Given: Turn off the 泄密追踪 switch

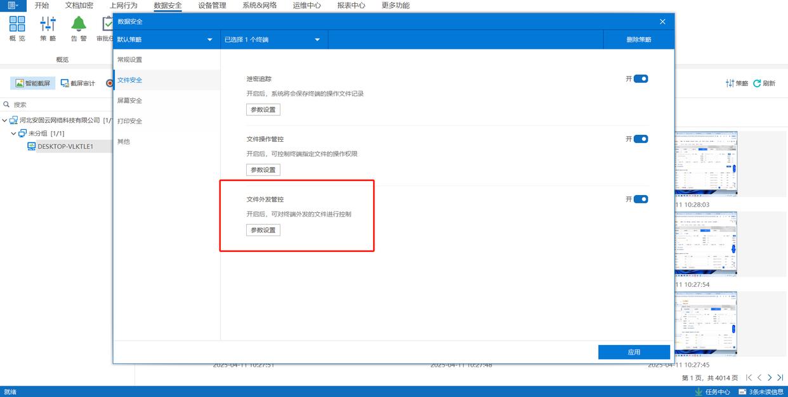Looking at the screenshot, I should pyautogui.click(x=641, y=79).
